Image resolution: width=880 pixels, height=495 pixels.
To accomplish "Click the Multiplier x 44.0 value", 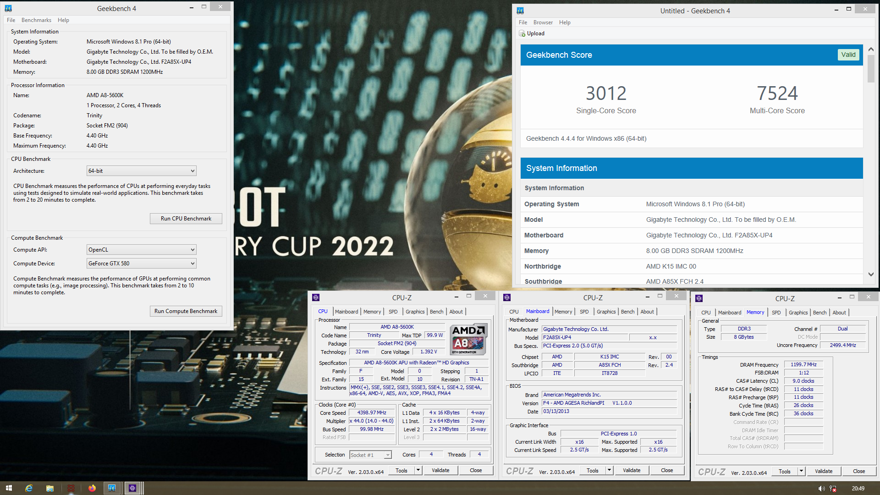I will tap(372, 421).
